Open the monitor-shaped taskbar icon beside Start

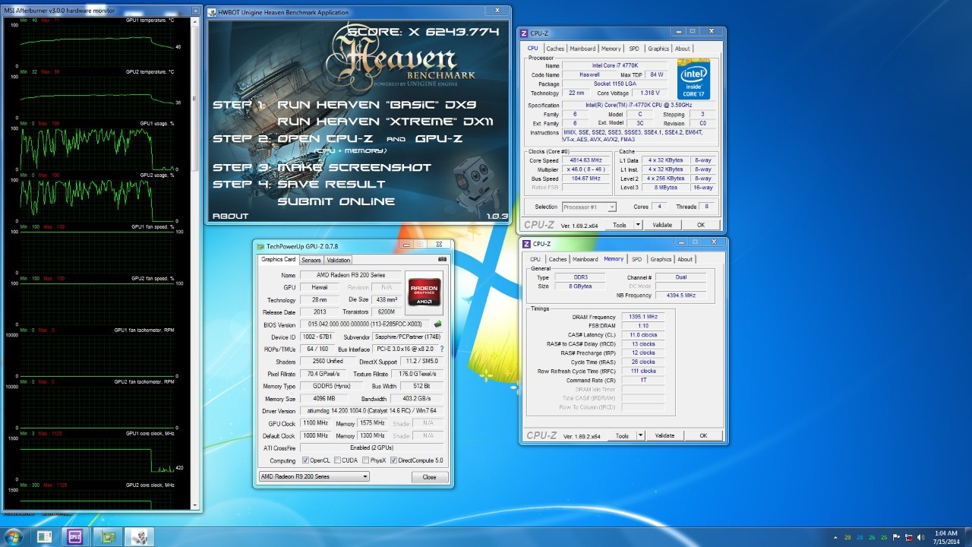[x=44, y=537]
